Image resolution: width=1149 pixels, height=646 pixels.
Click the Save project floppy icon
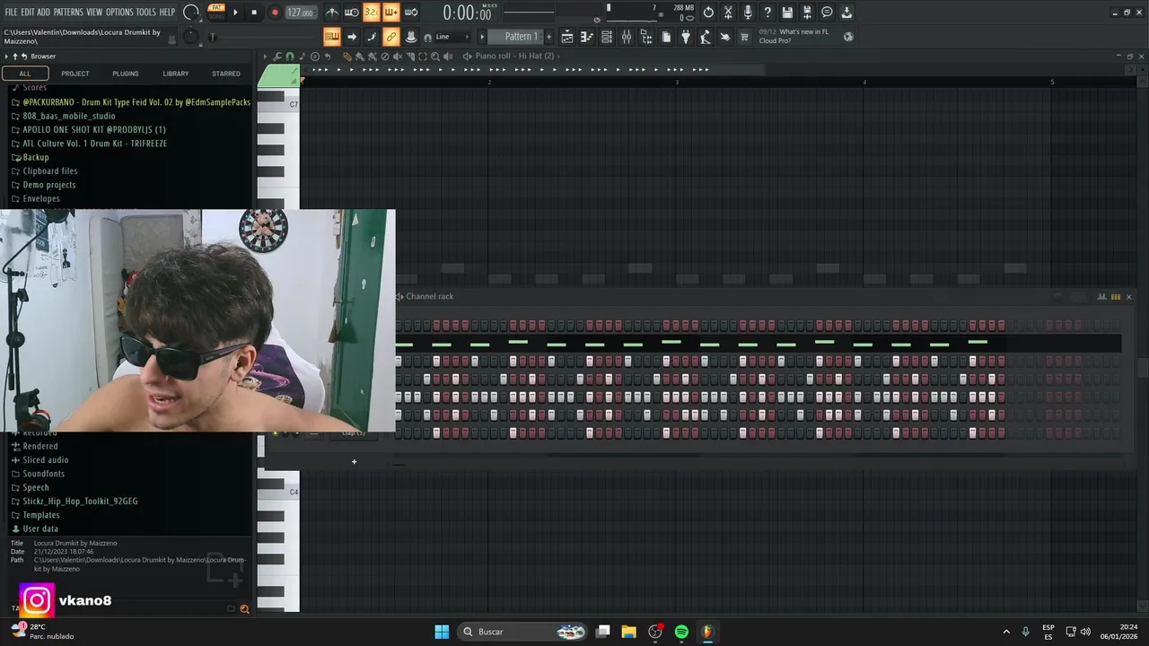[787, 13]
